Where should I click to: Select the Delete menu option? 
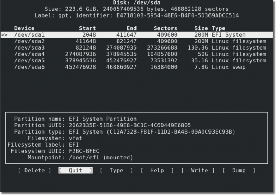(34, 170)
